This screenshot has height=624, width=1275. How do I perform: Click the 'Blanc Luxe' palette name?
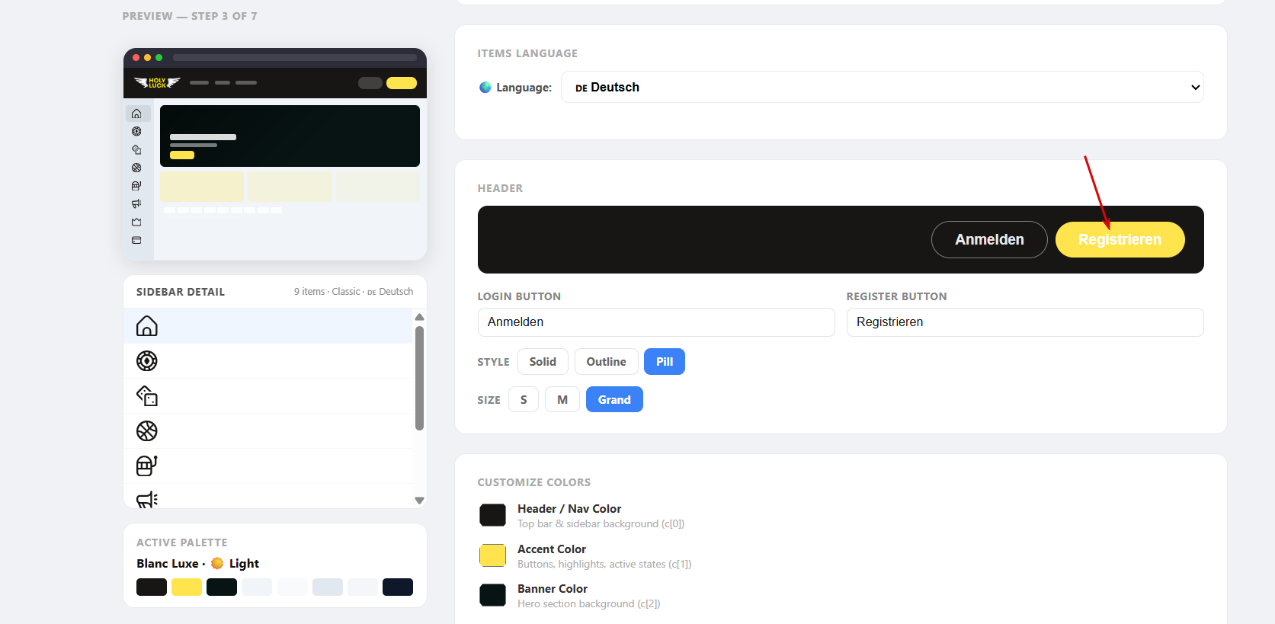tap(168, 564)
